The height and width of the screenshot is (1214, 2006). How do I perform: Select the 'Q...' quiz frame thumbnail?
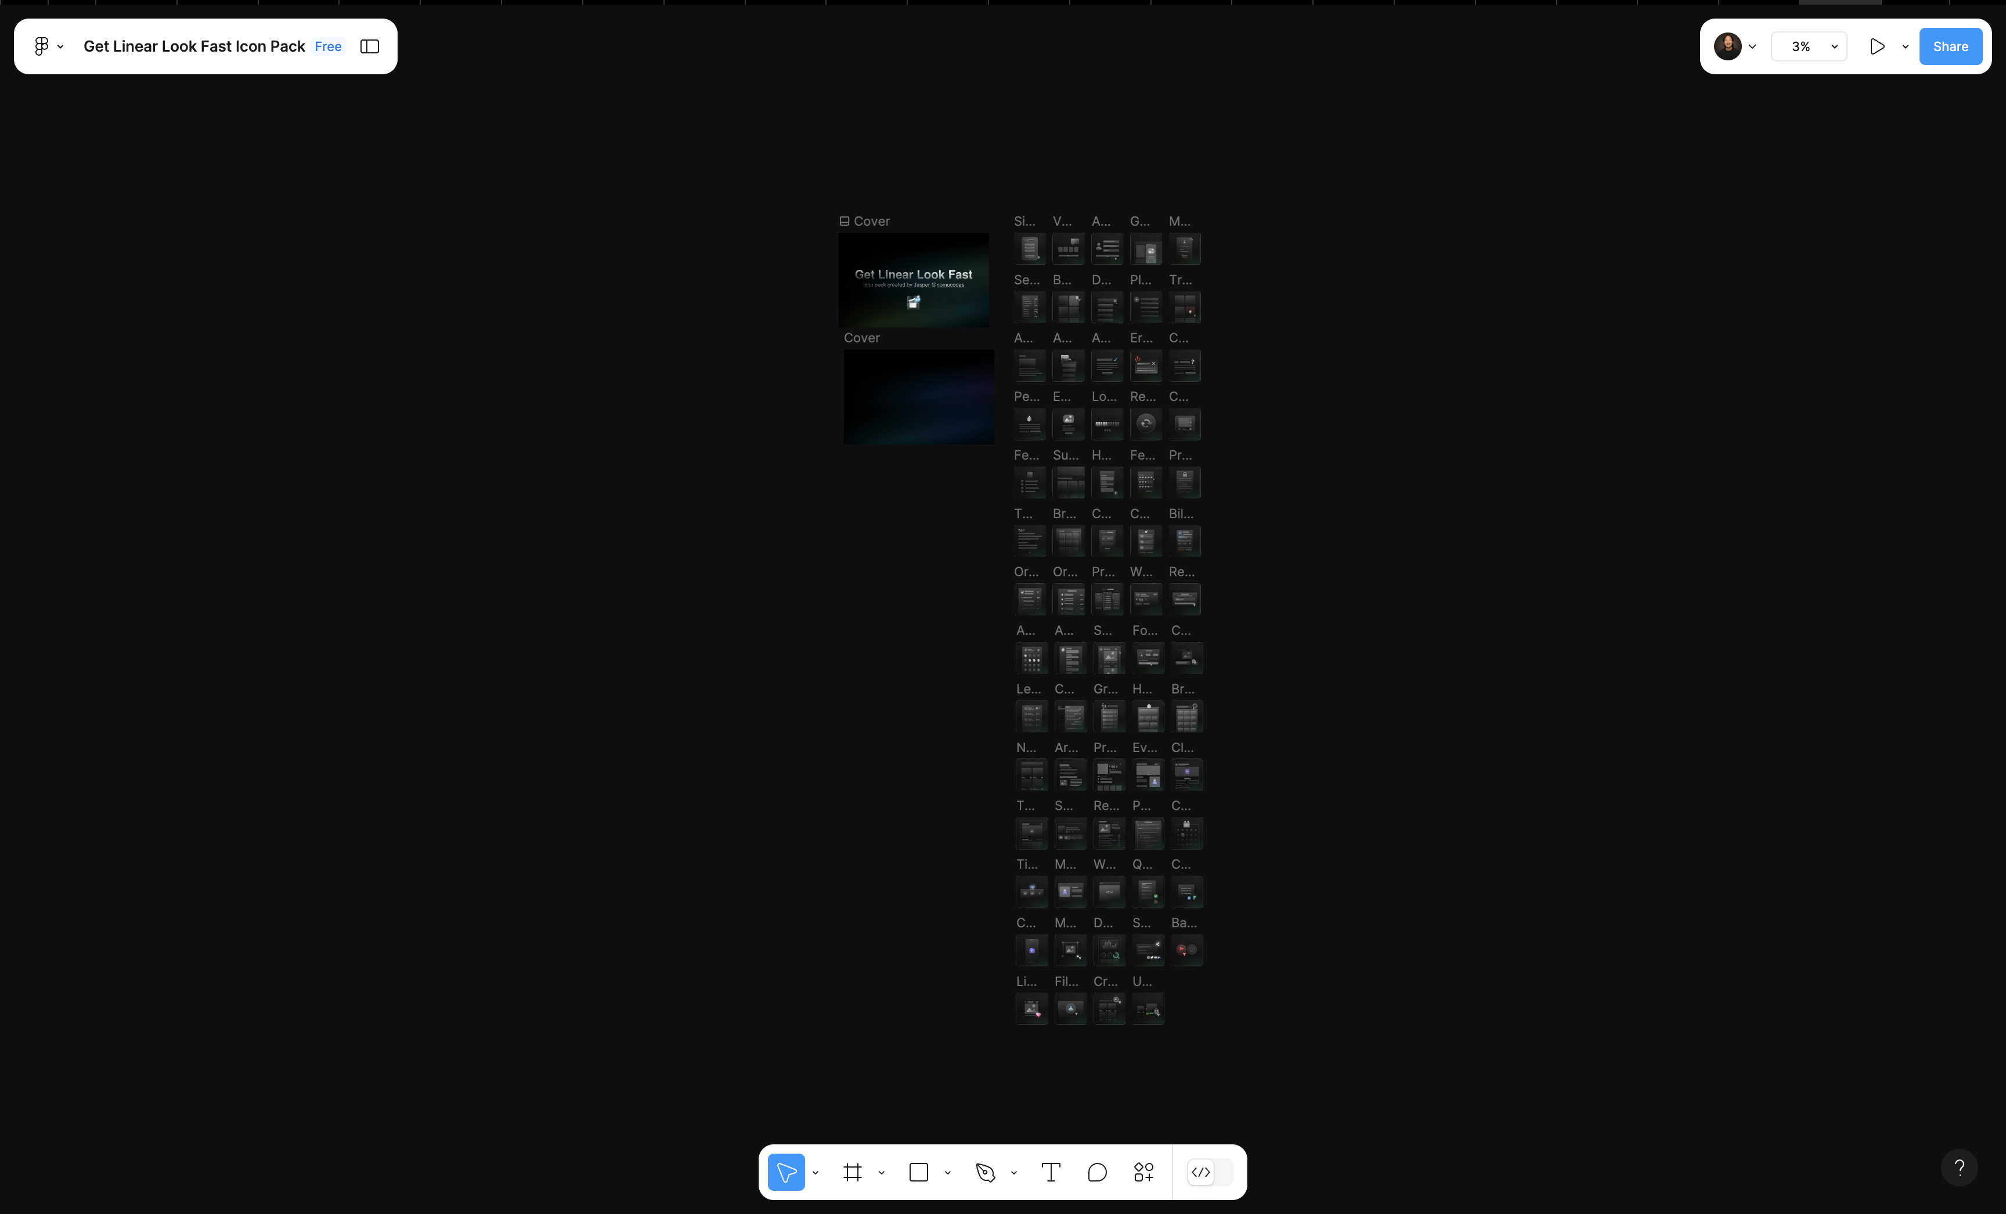(x=1148, y=892)
